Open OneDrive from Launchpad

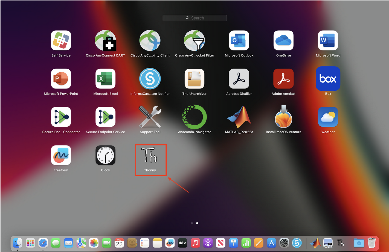pos(283,40)
